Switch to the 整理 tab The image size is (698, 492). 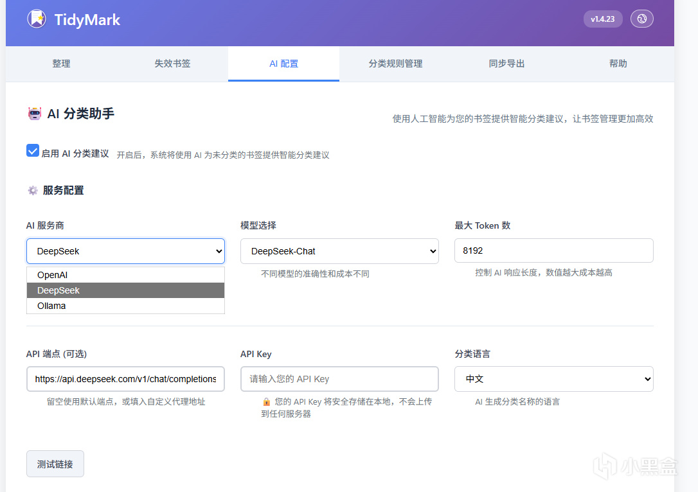[x=62, y=64]
